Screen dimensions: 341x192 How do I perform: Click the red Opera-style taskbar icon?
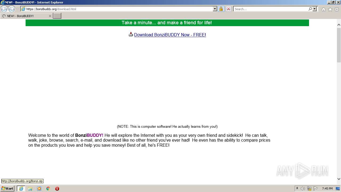pyautogui.click(x=57, y=189)
